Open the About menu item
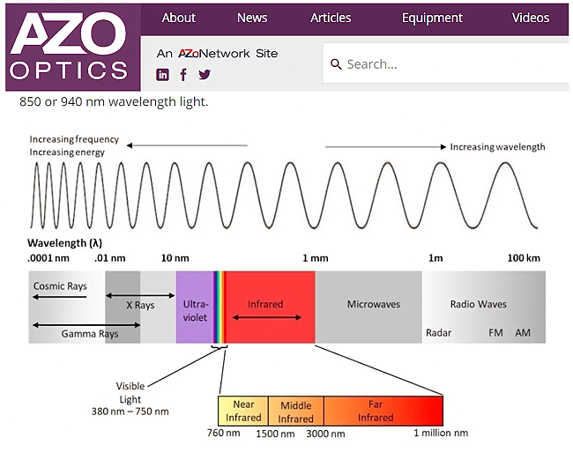Viewport: 573px width, 452px height. point(178,18)
